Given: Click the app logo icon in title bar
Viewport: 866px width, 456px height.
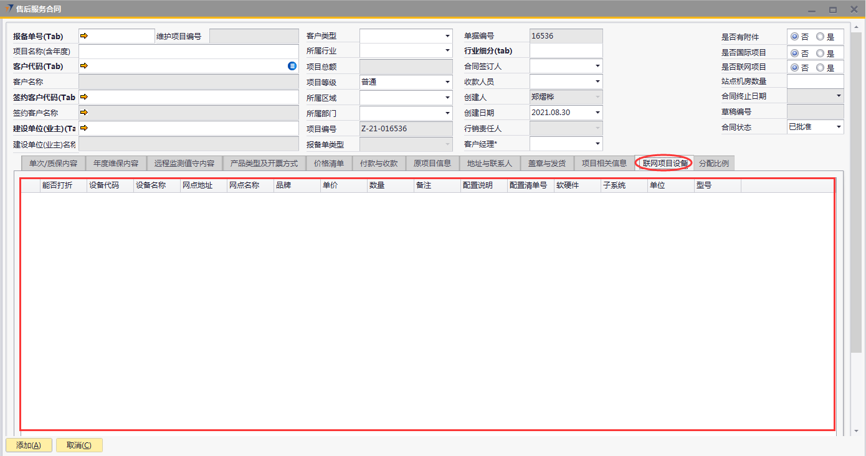Looking at the screenshot, I should click(x=9, y=9).
